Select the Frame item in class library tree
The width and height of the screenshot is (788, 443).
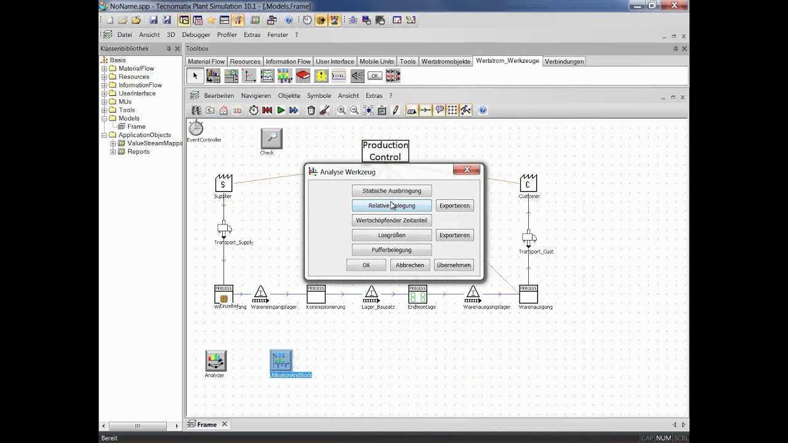136,127
